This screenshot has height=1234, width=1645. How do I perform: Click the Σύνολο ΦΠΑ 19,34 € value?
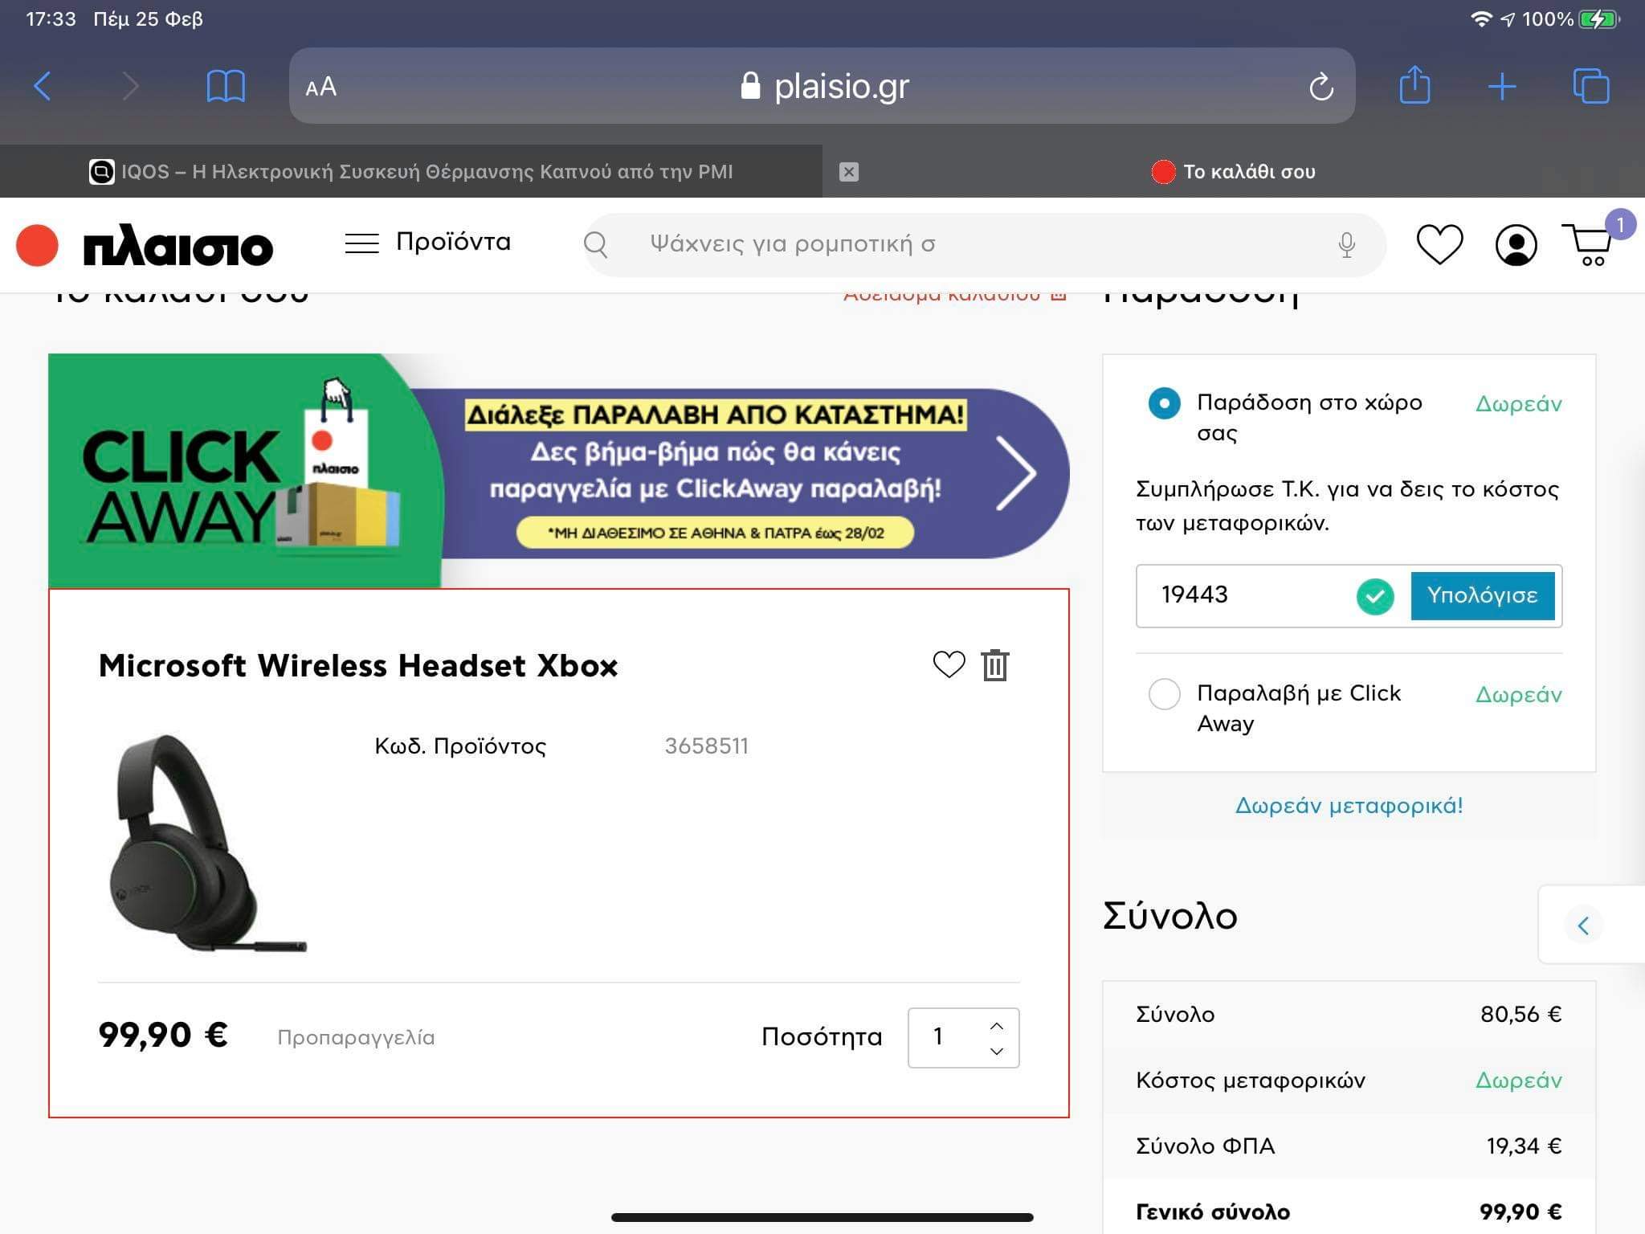(1524, 1146)
